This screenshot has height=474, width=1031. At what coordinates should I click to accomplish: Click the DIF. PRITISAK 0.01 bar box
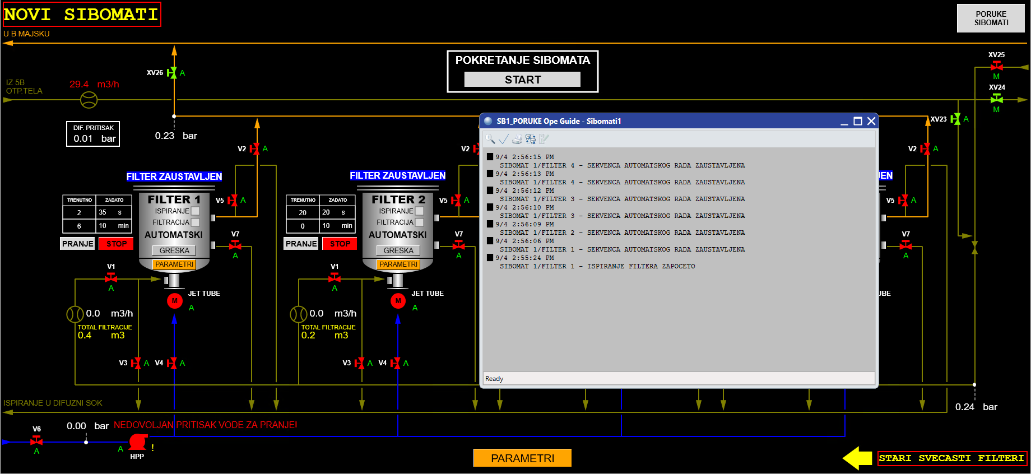93,134
